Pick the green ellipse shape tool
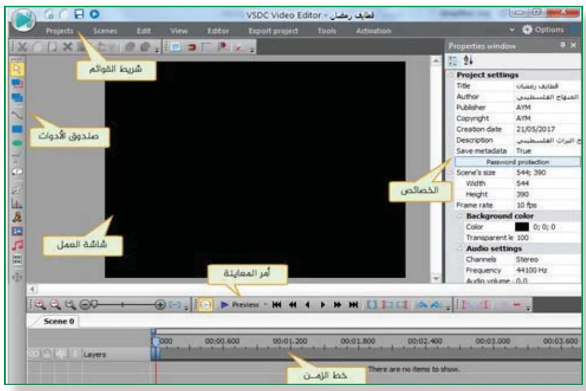Viewport: 586px width, 391px height. coord(17,143)
